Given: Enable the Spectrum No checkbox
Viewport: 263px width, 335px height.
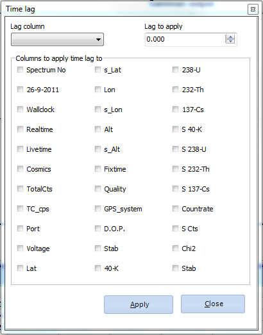Looking at the screenshot, I should [20, 70].
